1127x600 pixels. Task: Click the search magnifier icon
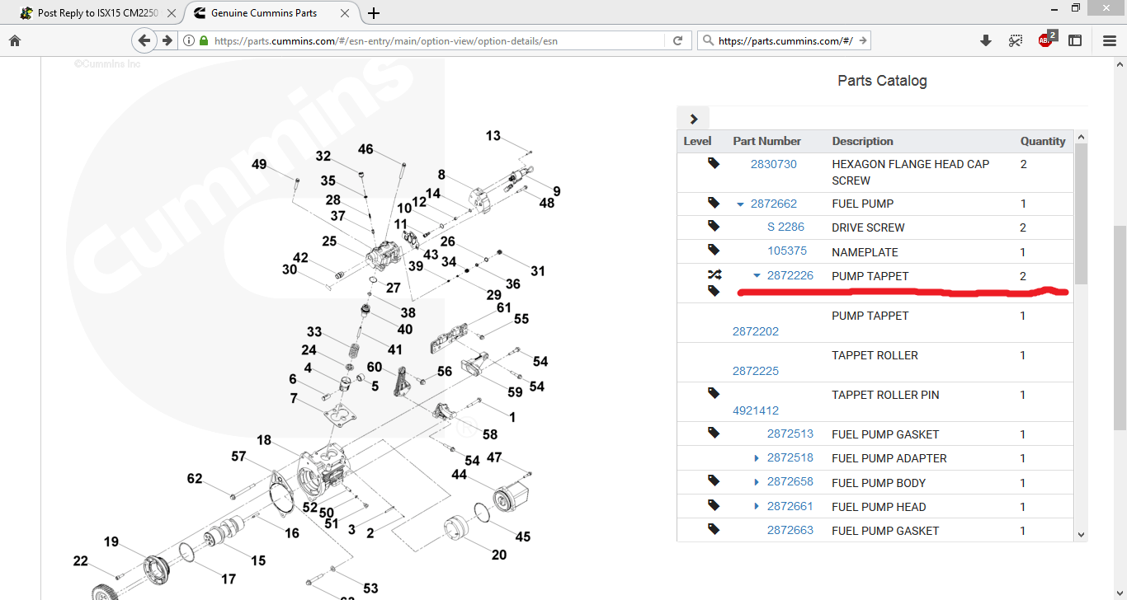point(708,40)
